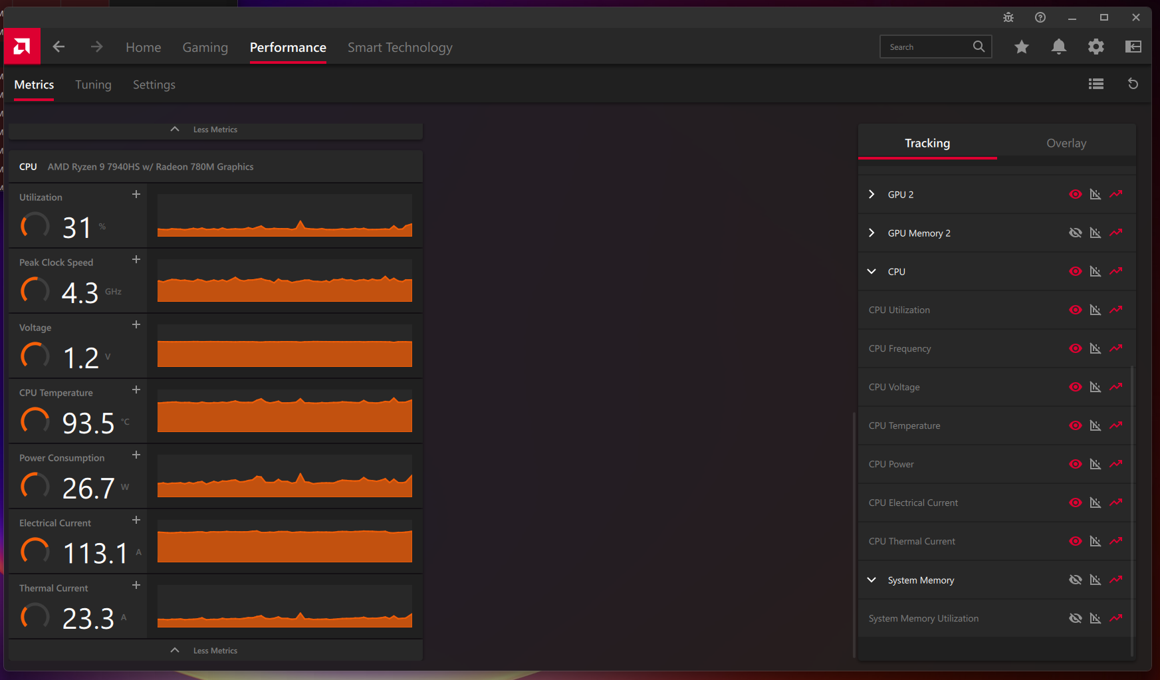
Task: Hide CPU Voltage tracking eye icon
Action: 1076,387
